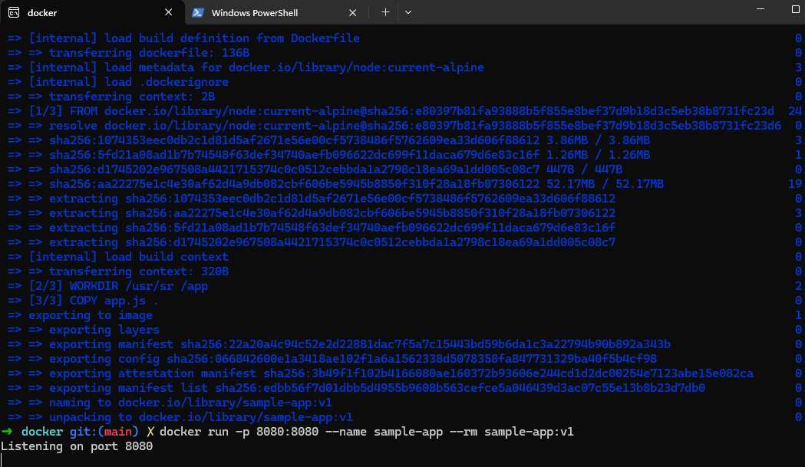Click the PowerShell icon on the second tab
The height and width of the screenshot is (467, 805).
198,12
